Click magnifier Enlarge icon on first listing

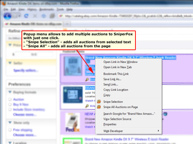point(87,80)
